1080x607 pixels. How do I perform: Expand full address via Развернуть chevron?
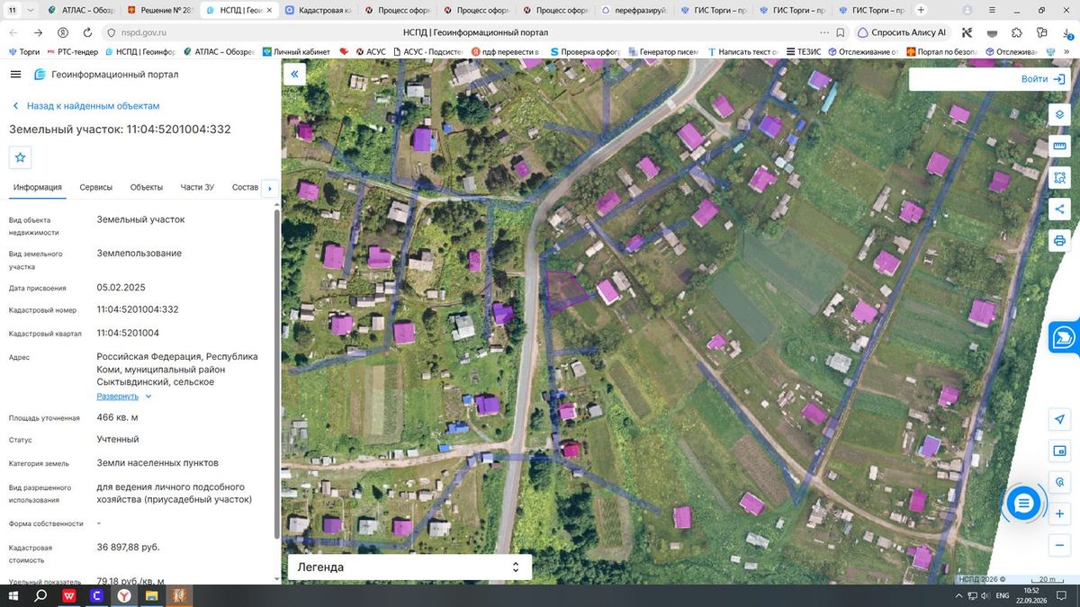(148, 397)
